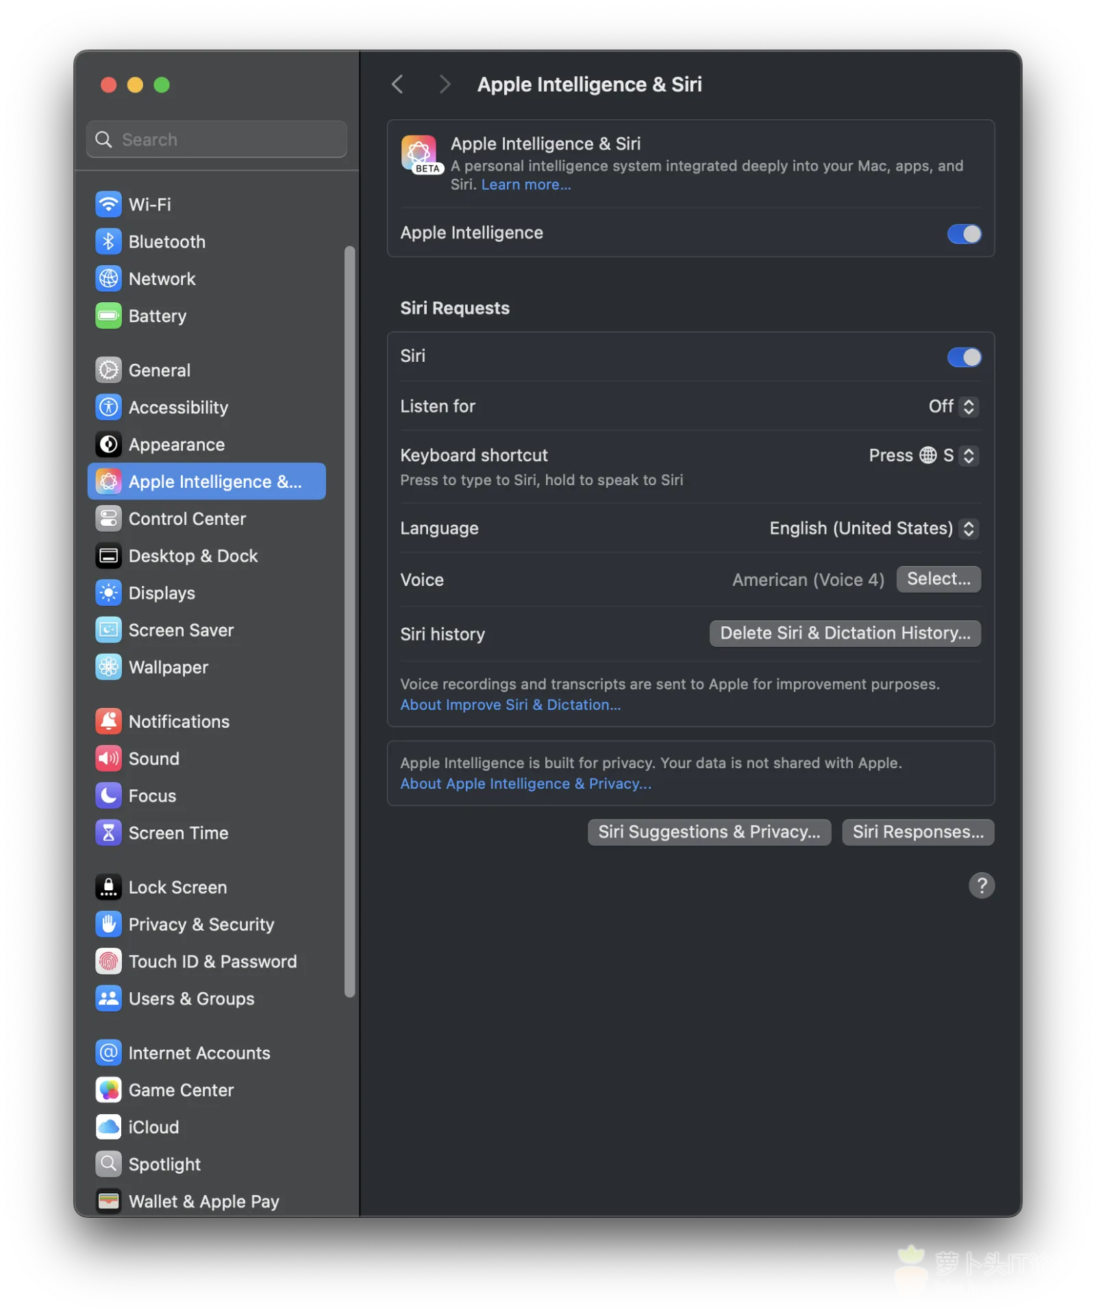Click the help question mark button
This screenshot has height=1315, width=1096.
[x=981, y=885]
